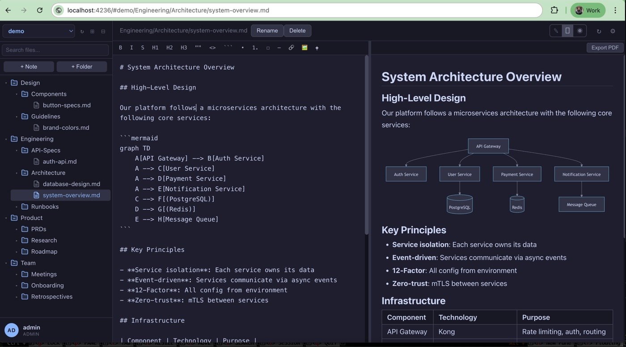This screenshot has width=626, height=347.
Task: Reload the note using the top-right refresh icon
Action: pyautogui.click(x=599, y=31)
